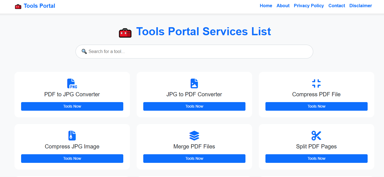Click the Merge PDF layers icon

click(x=194, y=136)
